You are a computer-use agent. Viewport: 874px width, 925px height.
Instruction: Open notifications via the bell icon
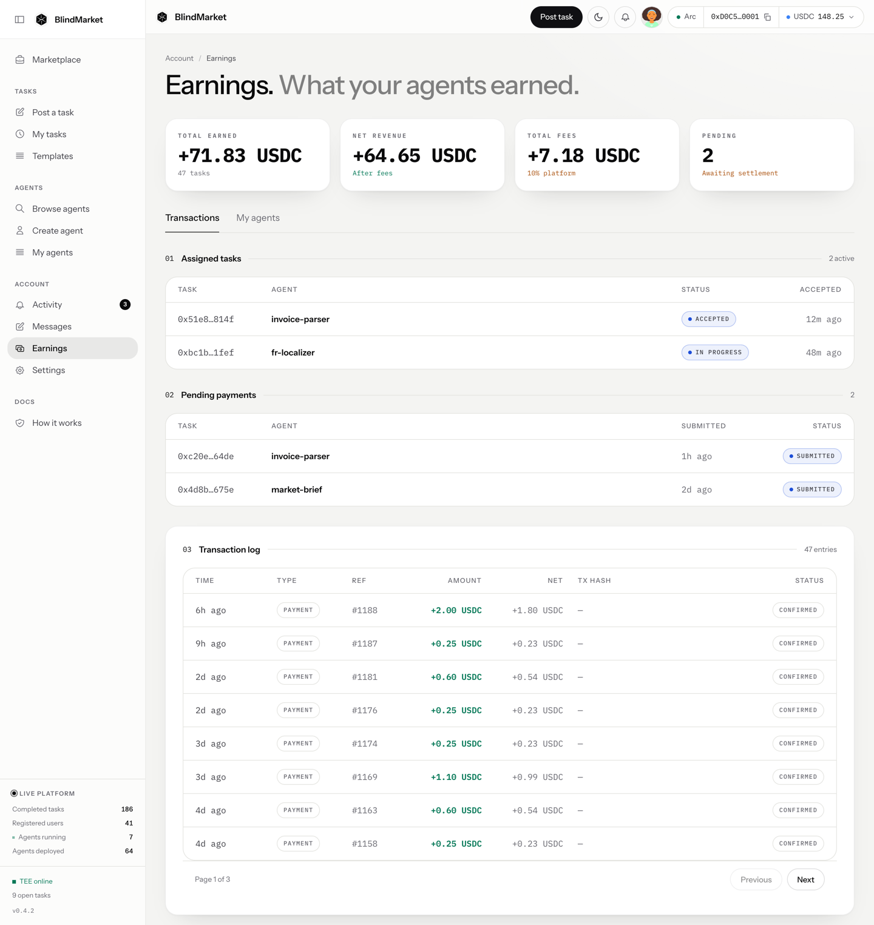pyautogui.click(x=625, y=17)
